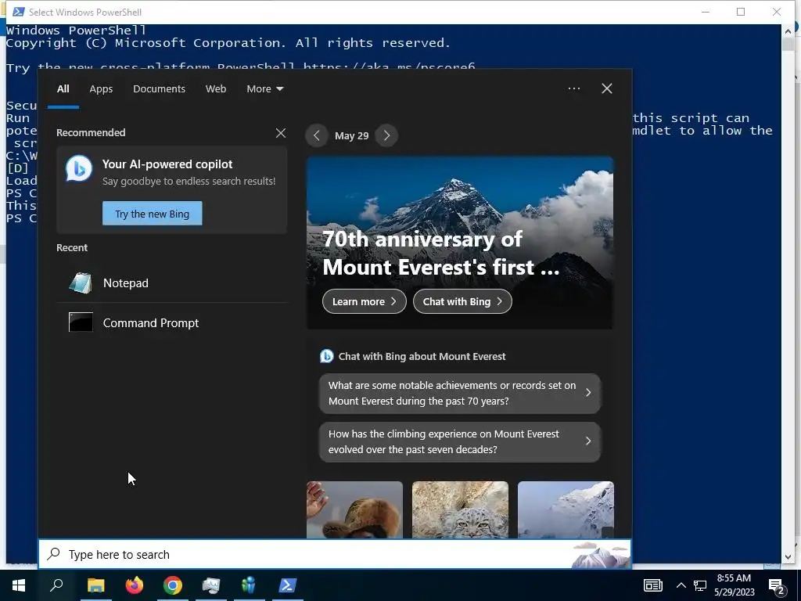Go to next day after May 29

coord(386,135)
